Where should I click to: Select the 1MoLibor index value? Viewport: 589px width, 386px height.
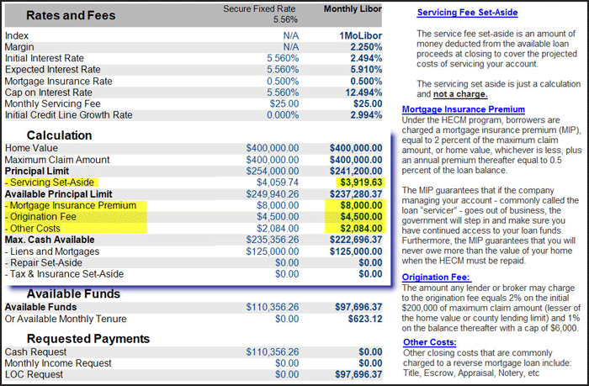[361, 35]
